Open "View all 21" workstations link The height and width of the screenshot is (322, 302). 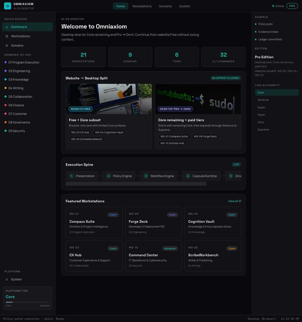(235, 201)
